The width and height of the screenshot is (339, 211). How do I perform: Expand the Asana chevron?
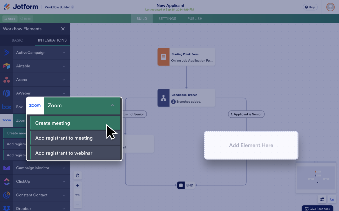[64, 80]
